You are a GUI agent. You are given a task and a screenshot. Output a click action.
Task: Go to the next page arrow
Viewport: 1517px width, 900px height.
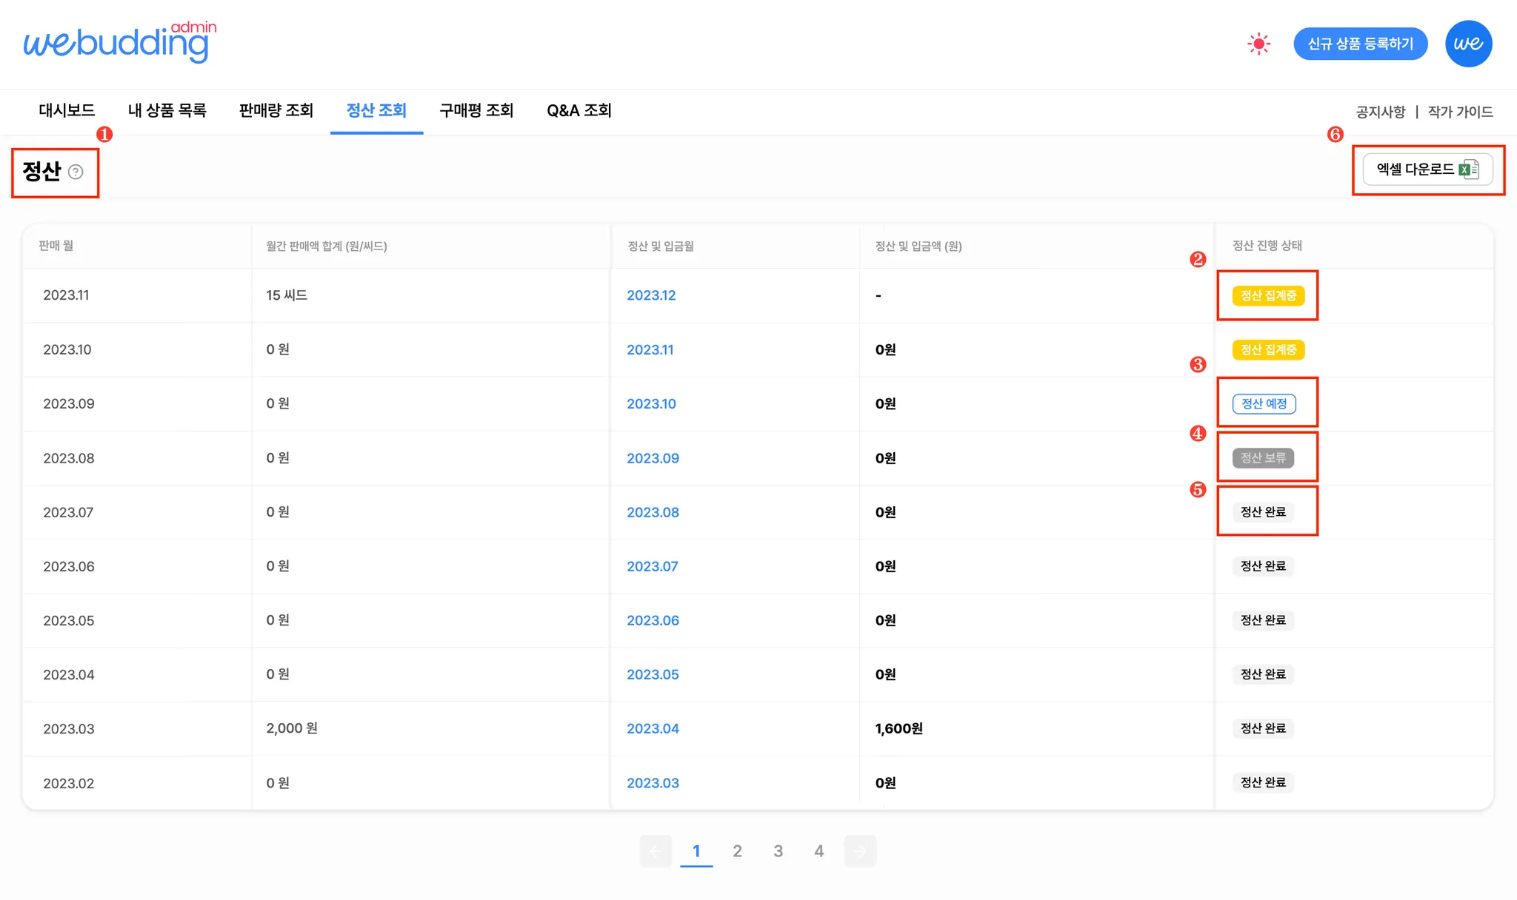[x=860, y=851]
